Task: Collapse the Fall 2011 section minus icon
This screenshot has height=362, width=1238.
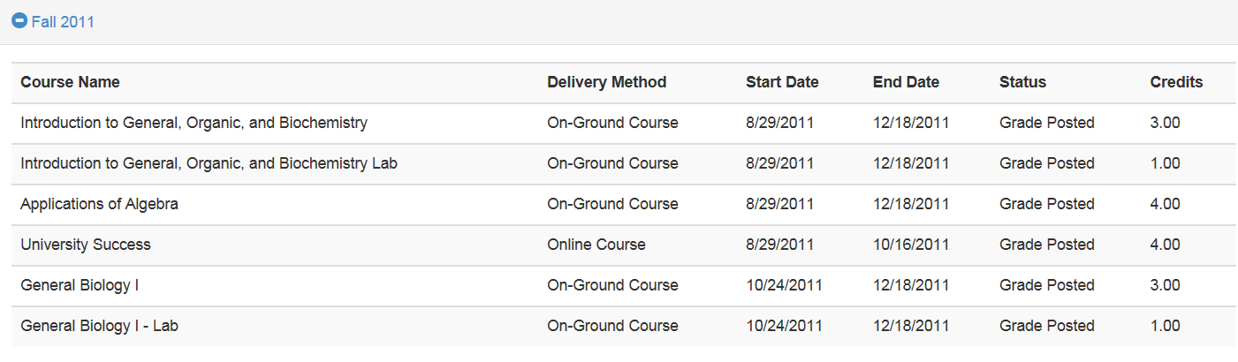Action: coord(19,21)
